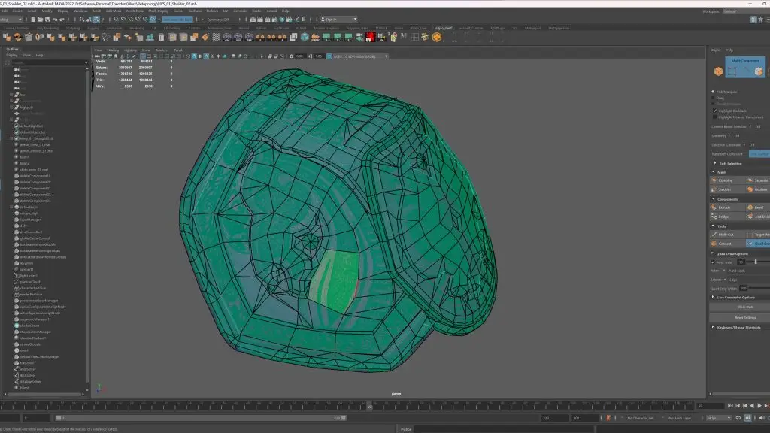This screenshot has width=770, height=433.
Task: Click the Smooth mesh icon
Action: pyautogui.click(x=714, y=189)
